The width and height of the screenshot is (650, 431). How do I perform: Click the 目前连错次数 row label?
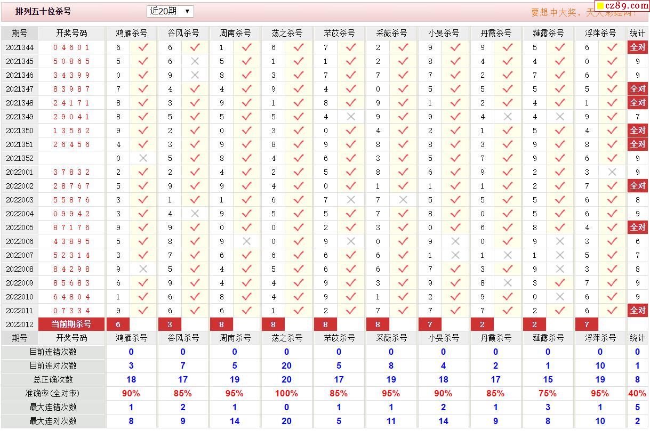point(53,352)
